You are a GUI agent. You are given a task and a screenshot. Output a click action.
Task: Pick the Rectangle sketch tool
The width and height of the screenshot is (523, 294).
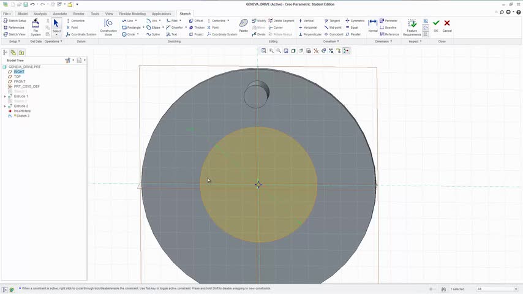(x=132, y=28)
